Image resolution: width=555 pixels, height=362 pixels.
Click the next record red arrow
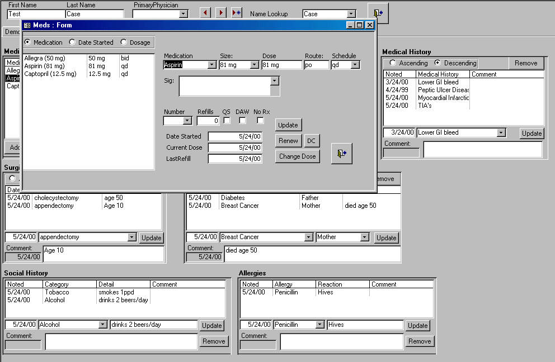click(x=221, y=13)
